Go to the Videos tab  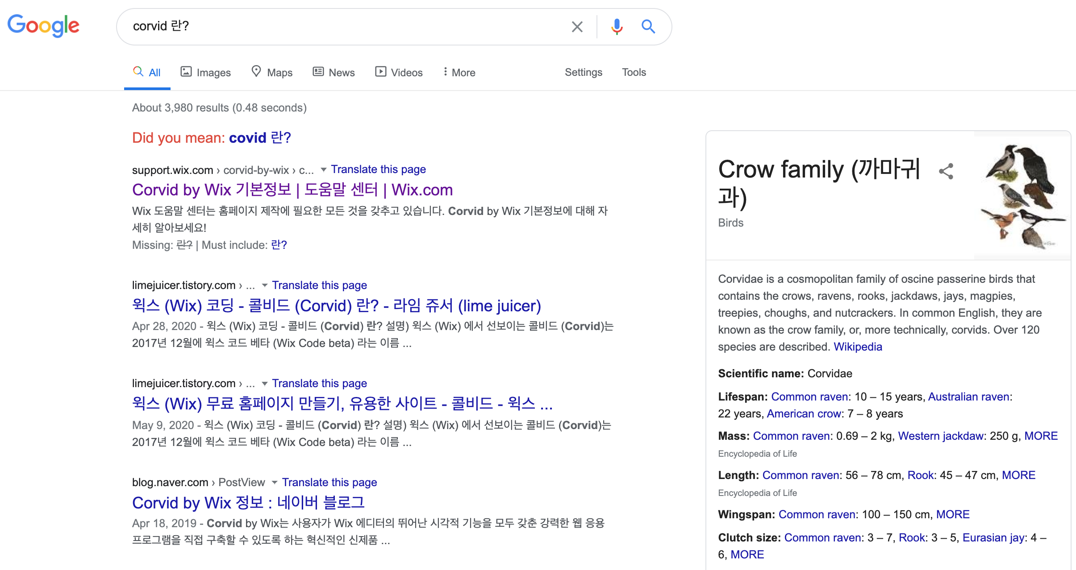pyautogui.click(x=399, y=72)
